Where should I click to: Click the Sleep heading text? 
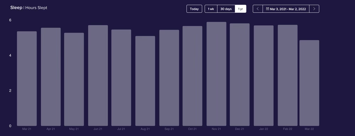coord(16,8)
